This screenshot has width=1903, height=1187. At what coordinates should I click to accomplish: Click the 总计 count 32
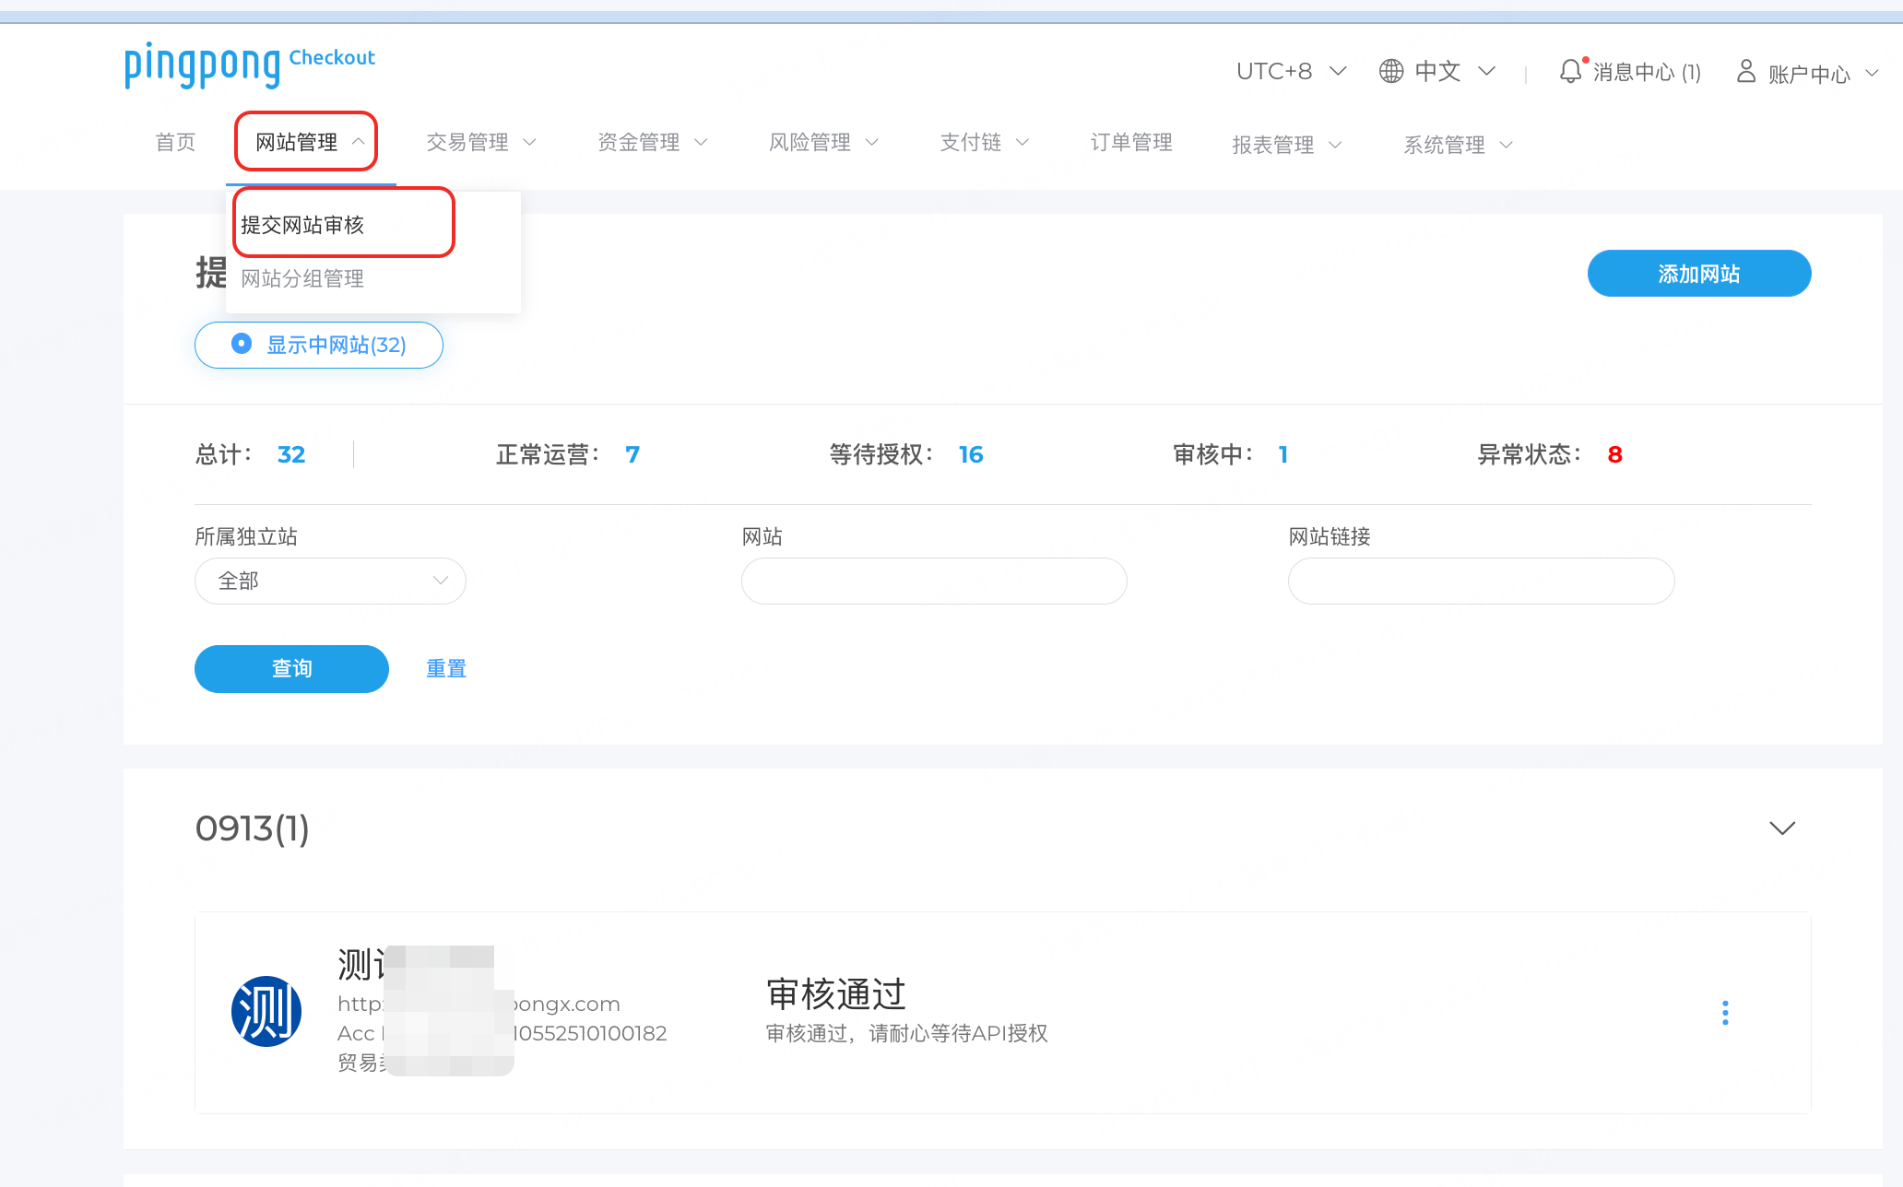[291, 454]
